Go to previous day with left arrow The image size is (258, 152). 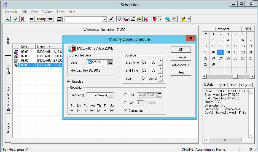click(31, 19)
